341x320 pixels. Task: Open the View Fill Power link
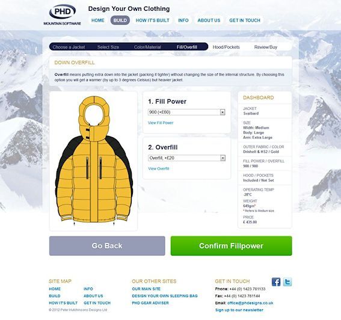pyautogui.click(x=161, y=123)
